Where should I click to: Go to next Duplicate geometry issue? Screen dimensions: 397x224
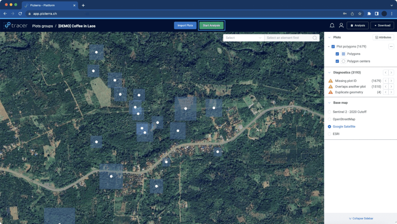pyautogui.click(x=391, y=92)
